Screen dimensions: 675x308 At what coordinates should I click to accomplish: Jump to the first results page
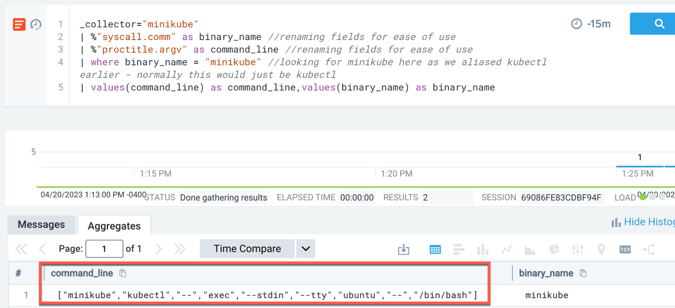tap(21, 249)
